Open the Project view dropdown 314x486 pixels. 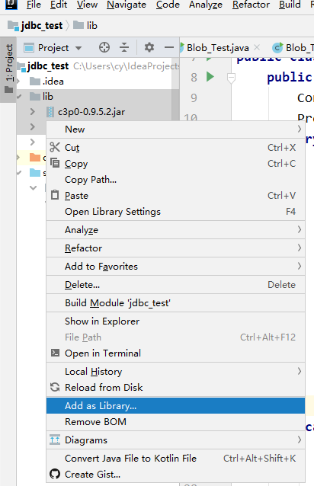(x=78, y=48)
